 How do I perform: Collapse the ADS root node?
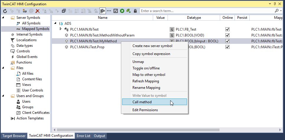(x=55, y=23)
